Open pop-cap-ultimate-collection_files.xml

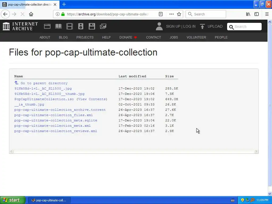(x=54, y=115)
